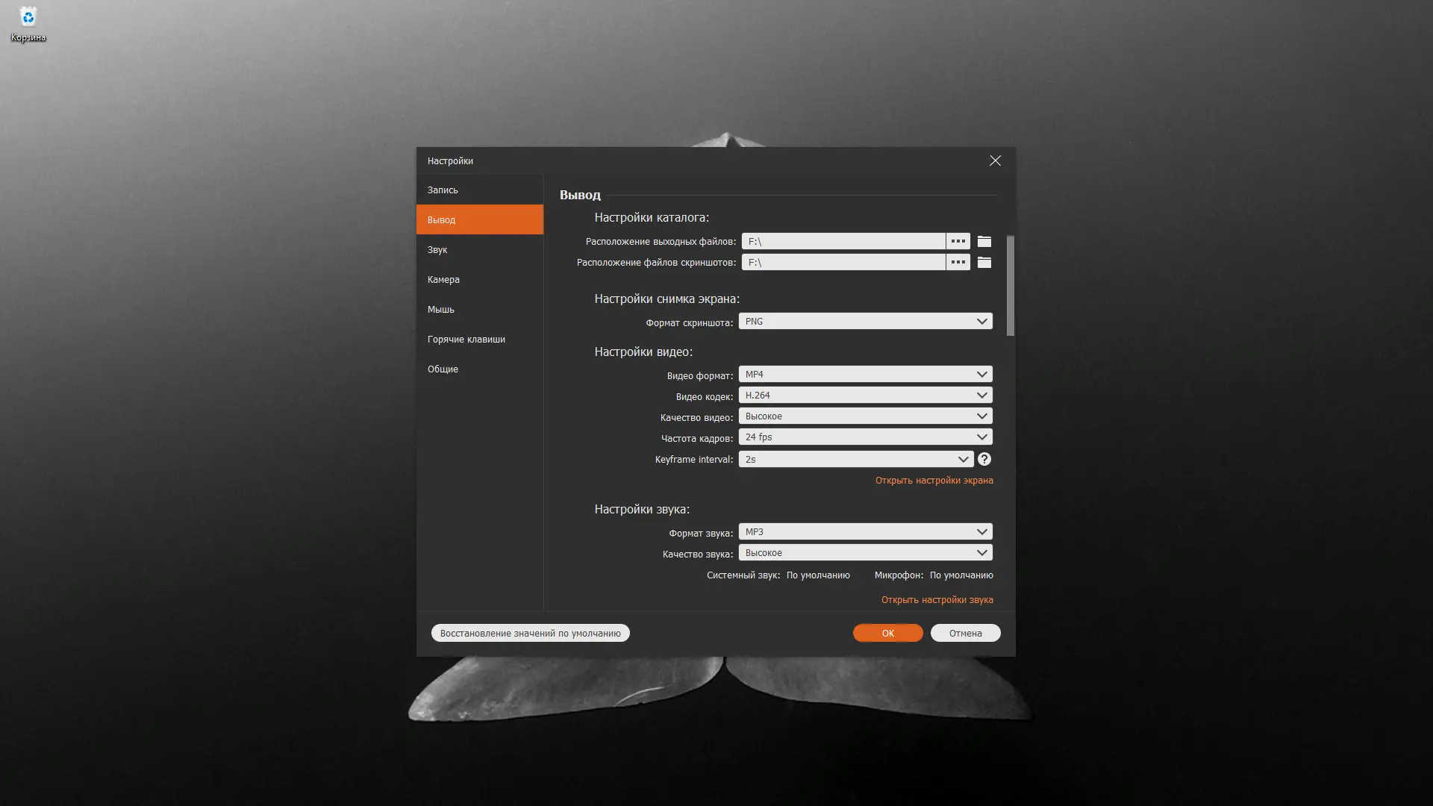Expand the Keyframe interval 2s dropdown
1433x806 pixels.
(855, 459)
